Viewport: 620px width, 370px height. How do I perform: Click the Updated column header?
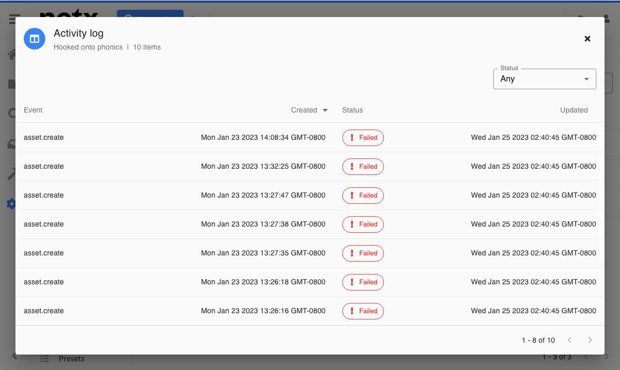pos(574,110)
